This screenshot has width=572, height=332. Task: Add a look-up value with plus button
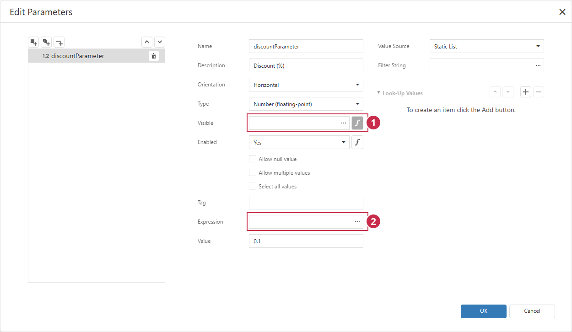point(526,92)
